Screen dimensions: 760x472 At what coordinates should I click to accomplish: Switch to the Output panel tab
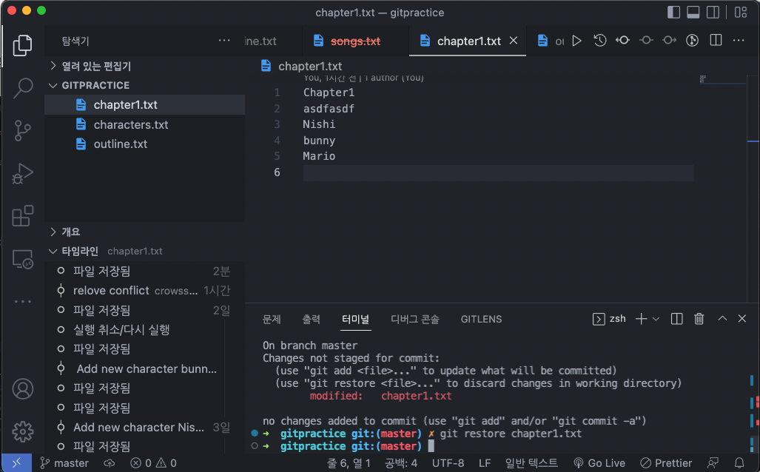click(311, 320)
